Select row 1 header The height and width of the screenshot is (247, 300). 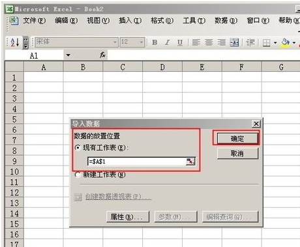14,77
